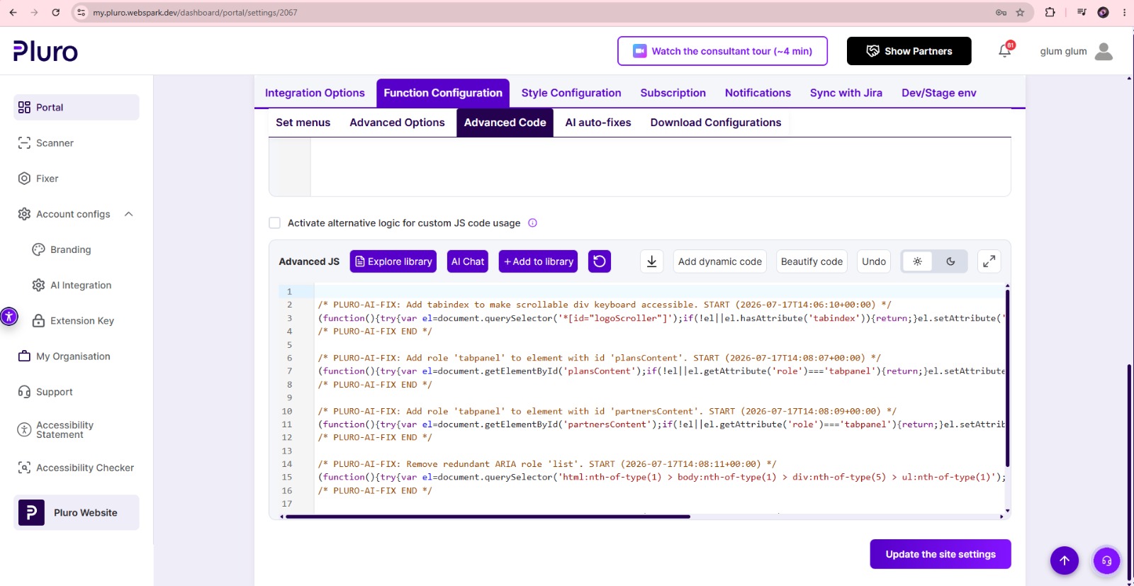Open the AI Chat button

[x=468, y=261]
